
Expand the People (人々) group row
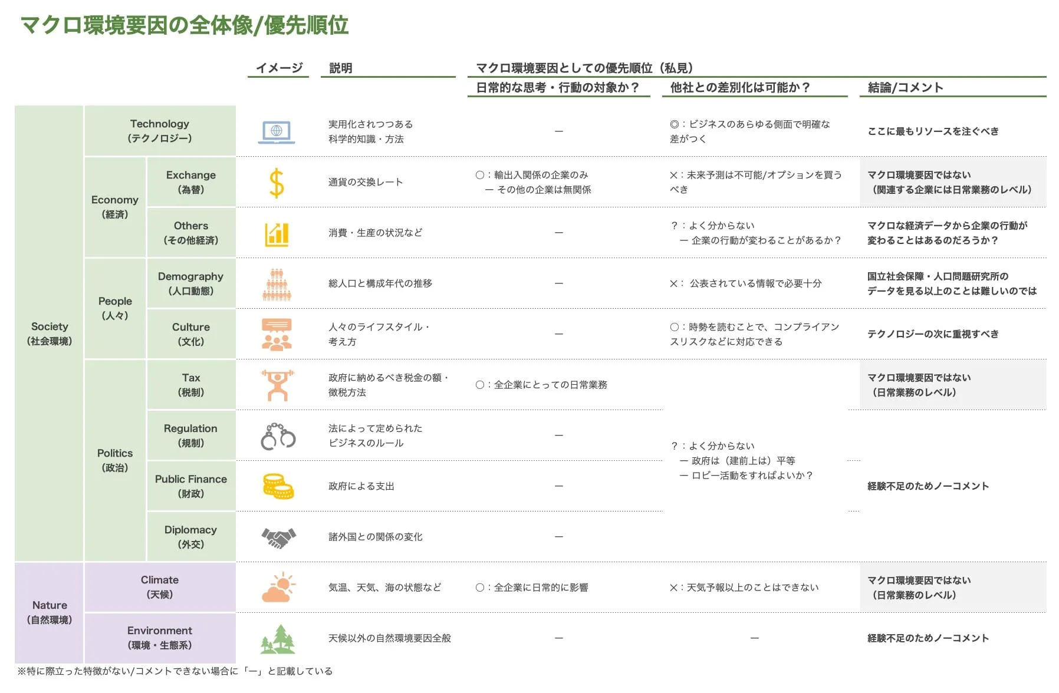click(116, 308)
